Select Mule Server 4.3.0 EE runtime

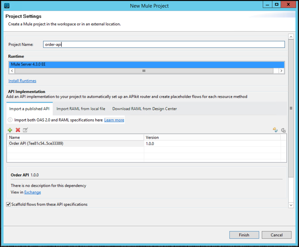[146, 64]
